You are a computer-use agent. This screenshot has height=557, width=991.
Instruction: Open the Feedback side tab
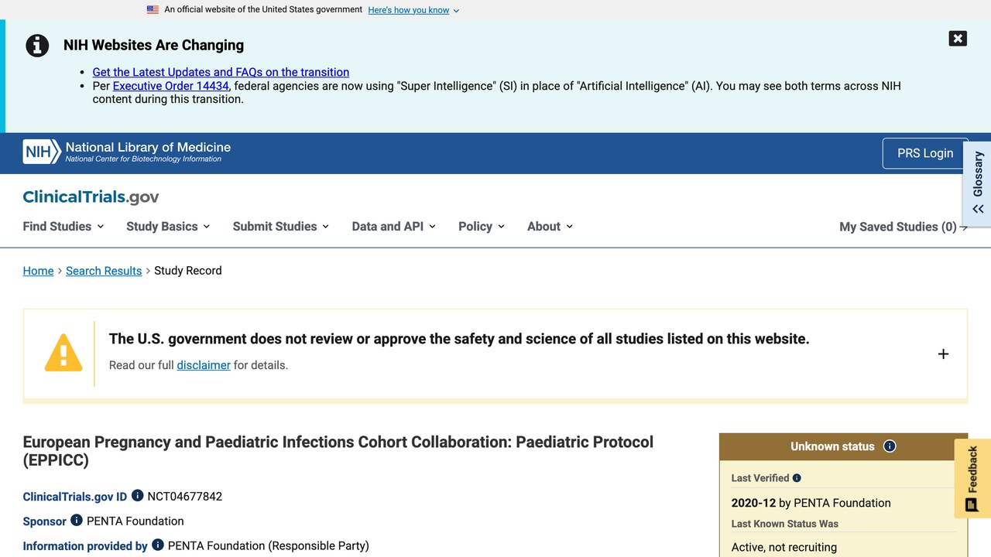click(x=972, y=479)
